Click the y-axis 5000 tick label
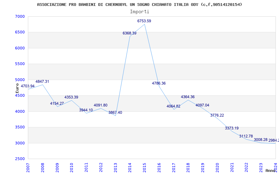Image resolution: width=279 pixels, height=174 pixels. [19, 80]
